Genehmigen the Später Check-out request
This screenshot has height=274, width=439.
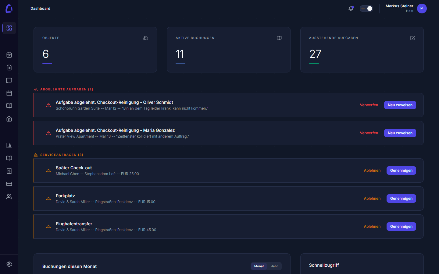[x=401, y=170]
